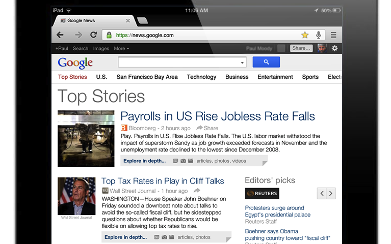Open Paul Moody's profile avatar

coord(322,48)
